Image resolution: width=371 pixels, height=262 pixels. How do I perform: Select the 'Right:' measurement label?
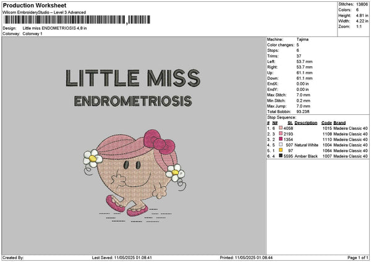coord(272,67)
